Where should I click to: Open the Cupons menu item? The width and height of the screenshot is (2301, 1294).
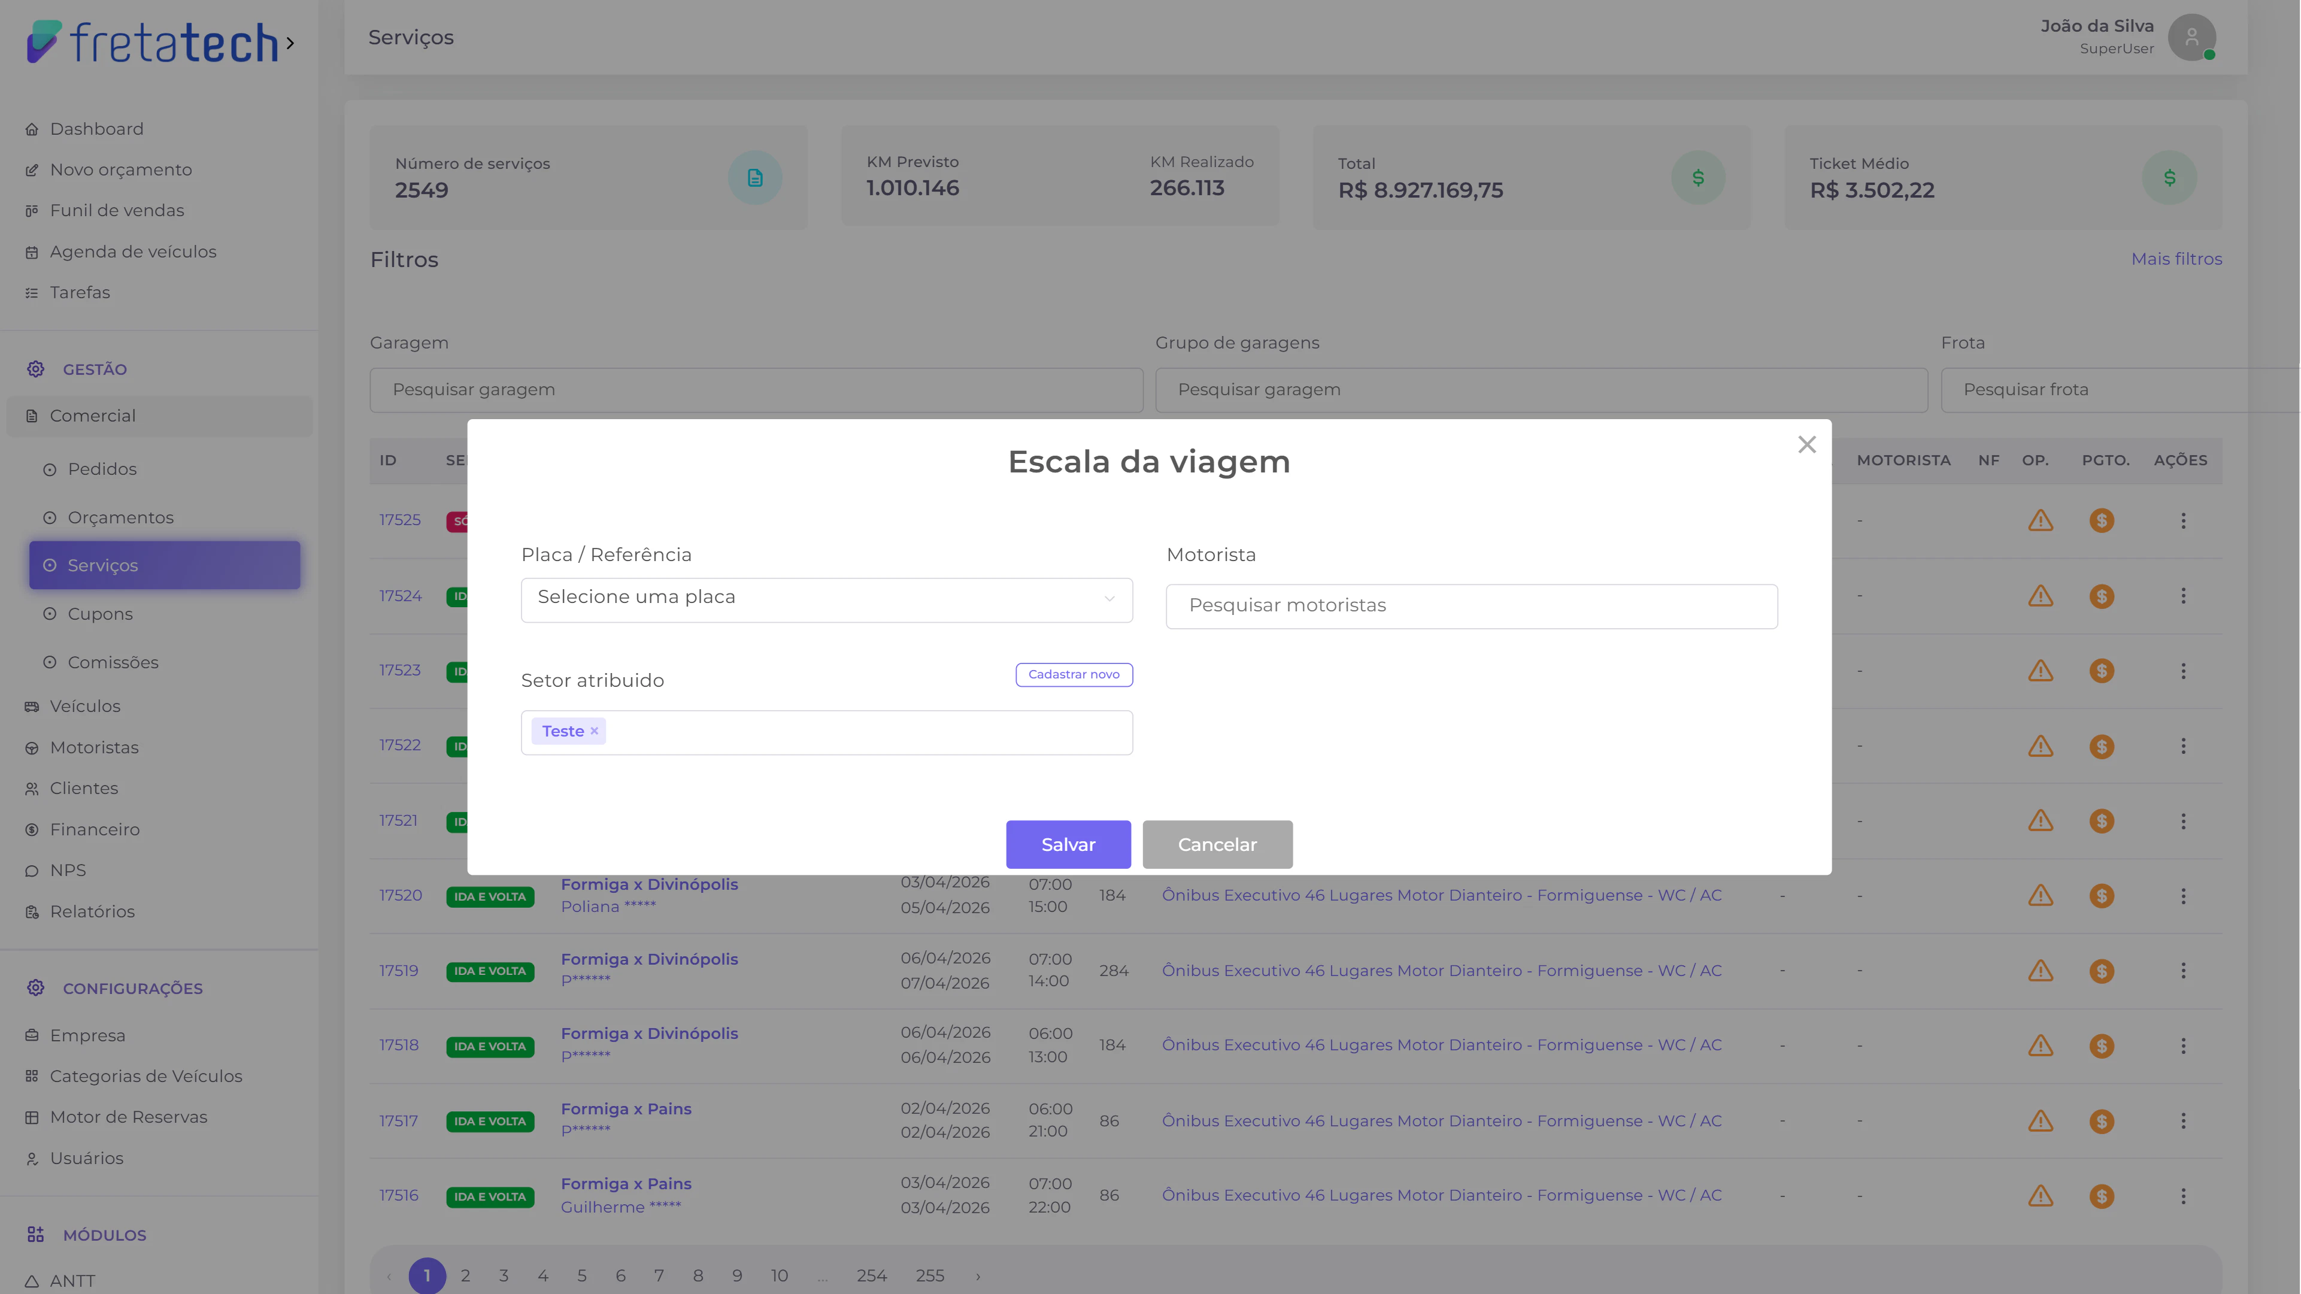pyautogui.click(x=99, y=614)
